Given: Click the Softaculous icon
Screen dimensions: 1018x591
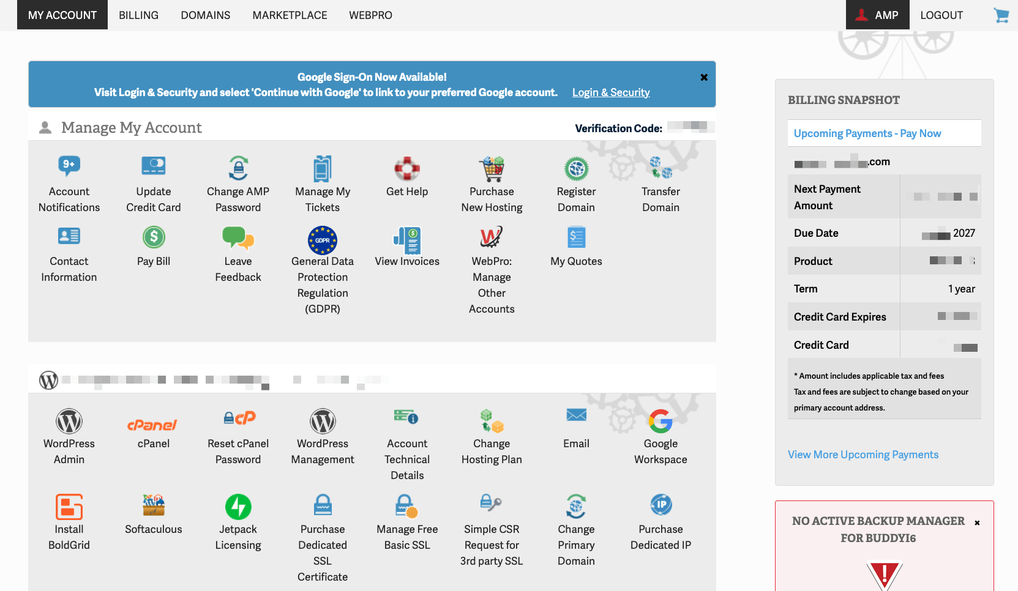Looking at the screenshot, I should [153, 505].
